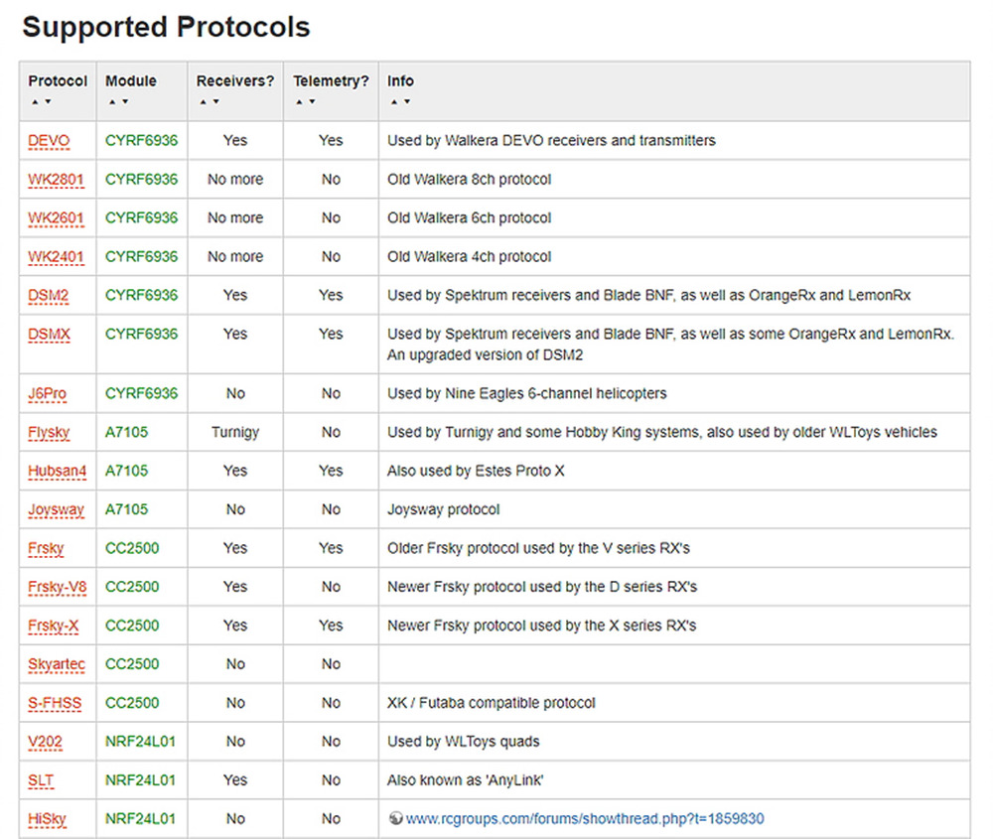This screenshot has width=993, height=839.
Task: Open the Frsky protocol link
Action: click(x=46, y=548)
